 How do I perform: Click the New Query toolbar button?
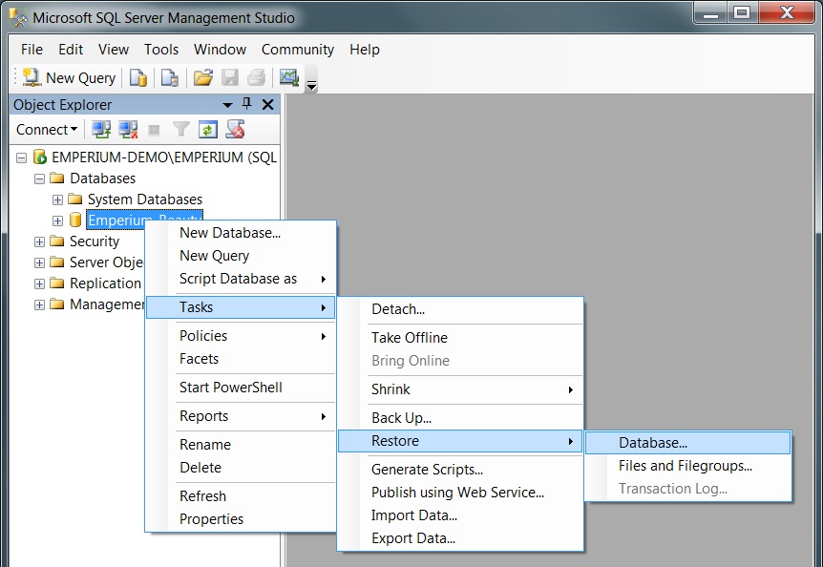coord(69,78)
